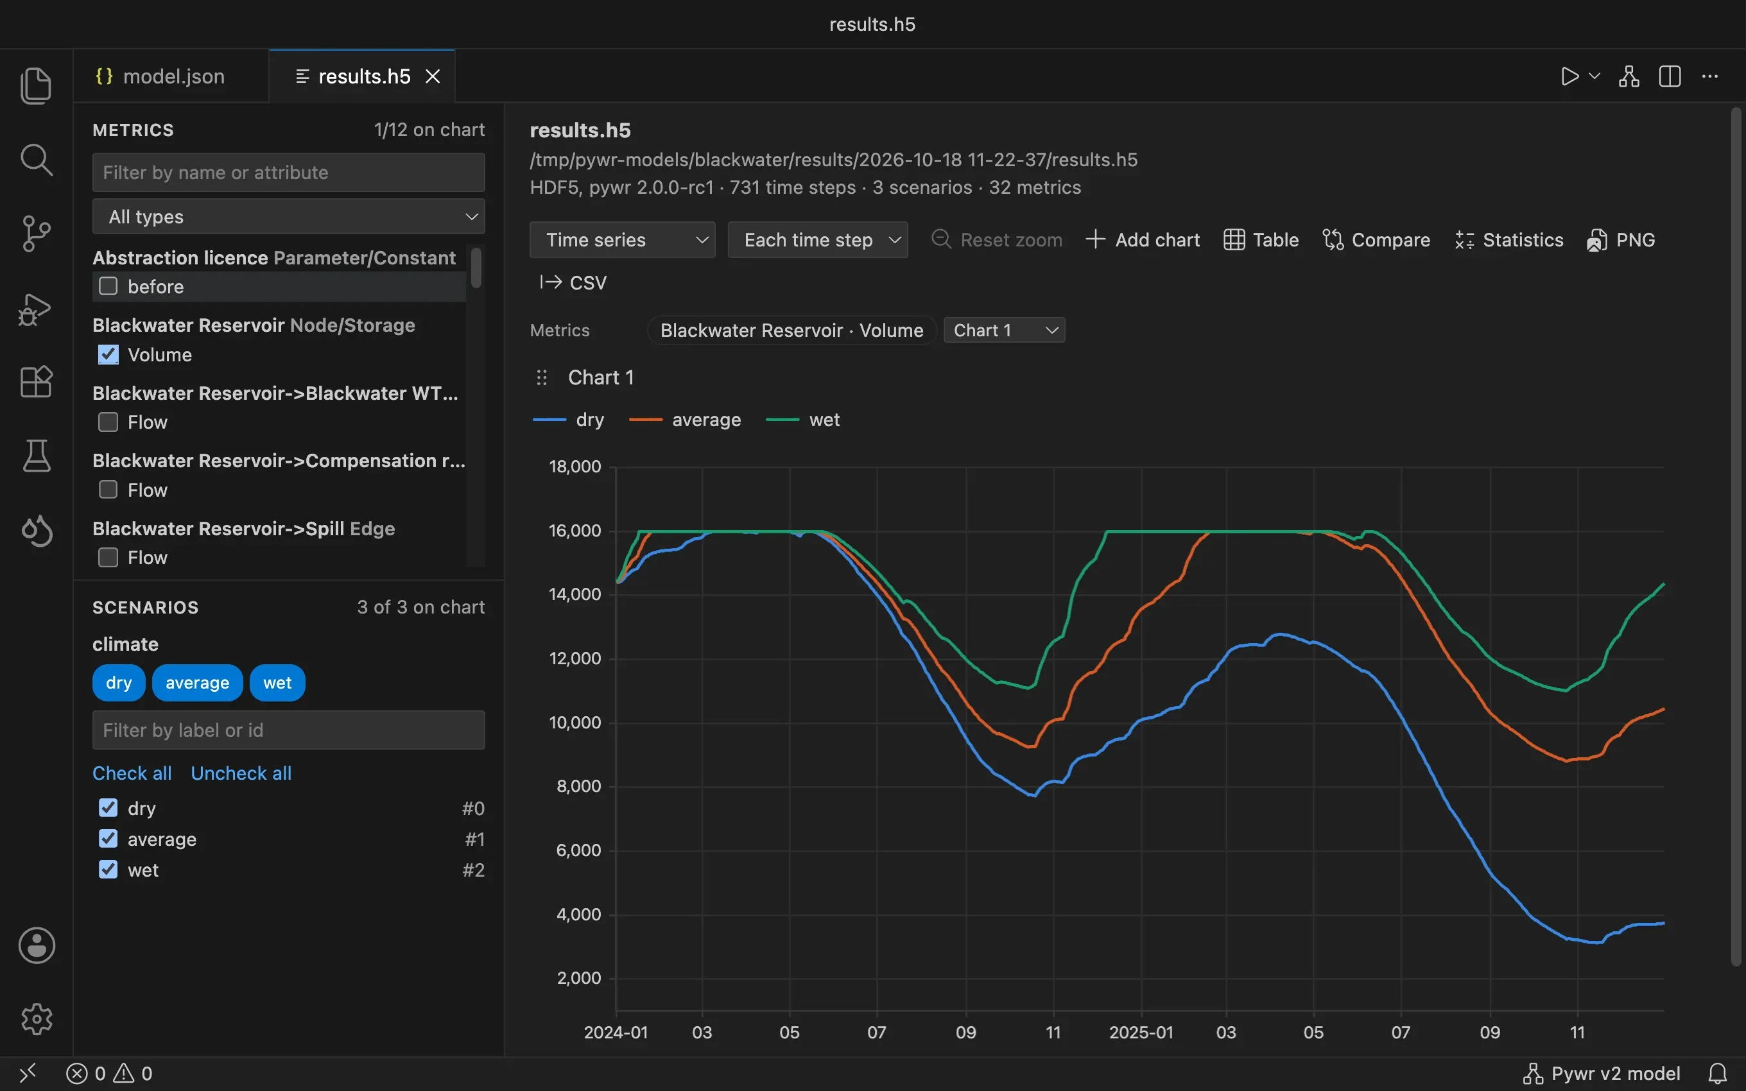Uncheck the dry scenario #0 checkbox
The height and width of the screenshot is (1091, 1746).
[108, 807]
